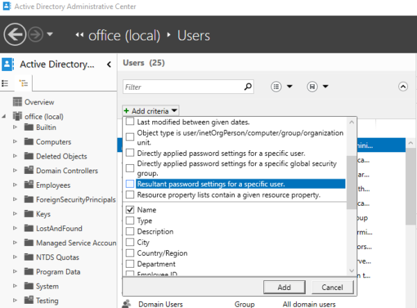Screen dimensions: 417x308
Task: Check Resultant password settings for a specific user
Action: 130,184
